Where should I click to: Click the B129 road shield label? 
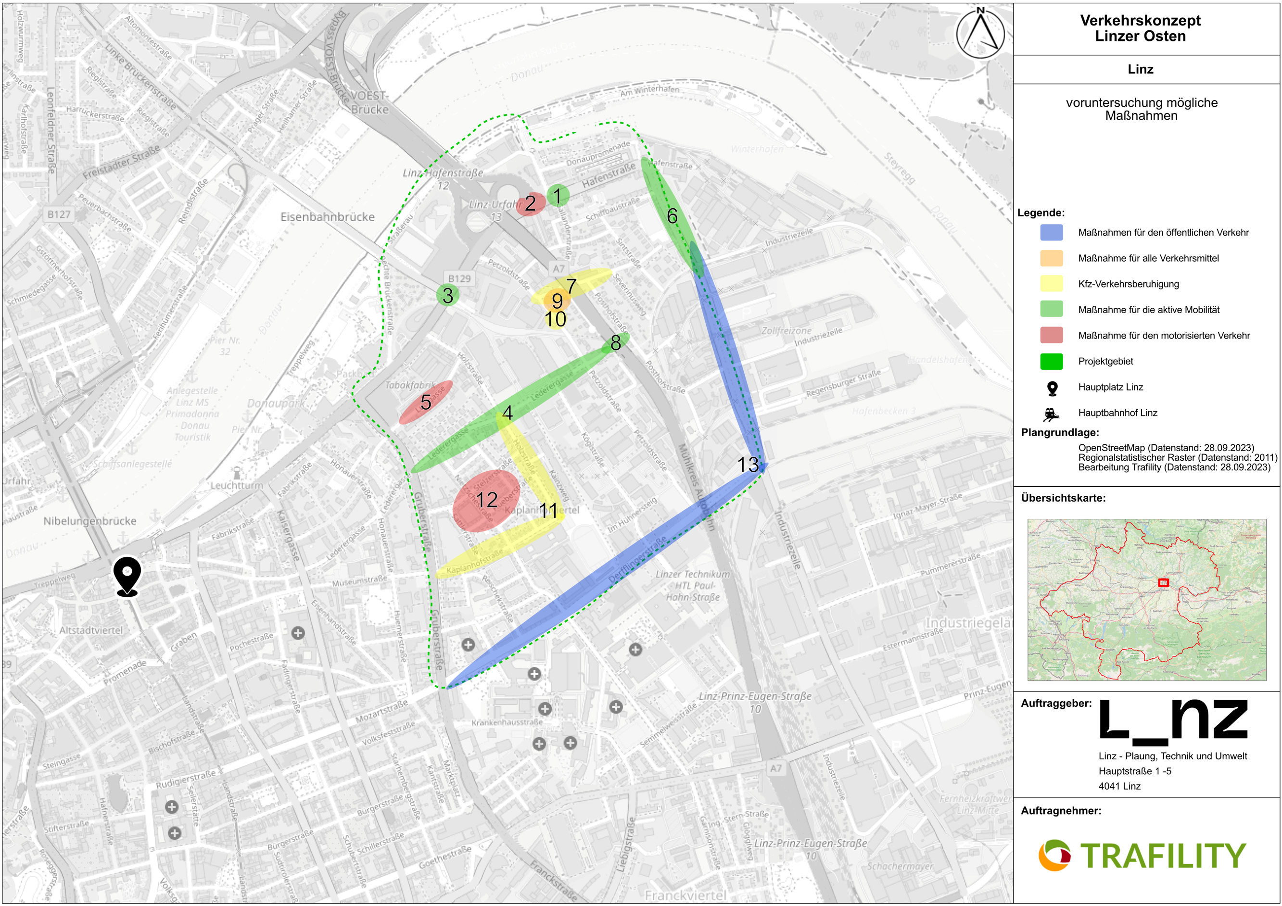459,278
